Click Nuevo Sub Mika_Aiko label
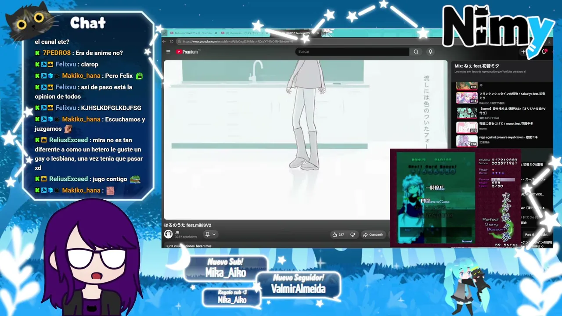The image size is (562, 316). pos(226,269)
